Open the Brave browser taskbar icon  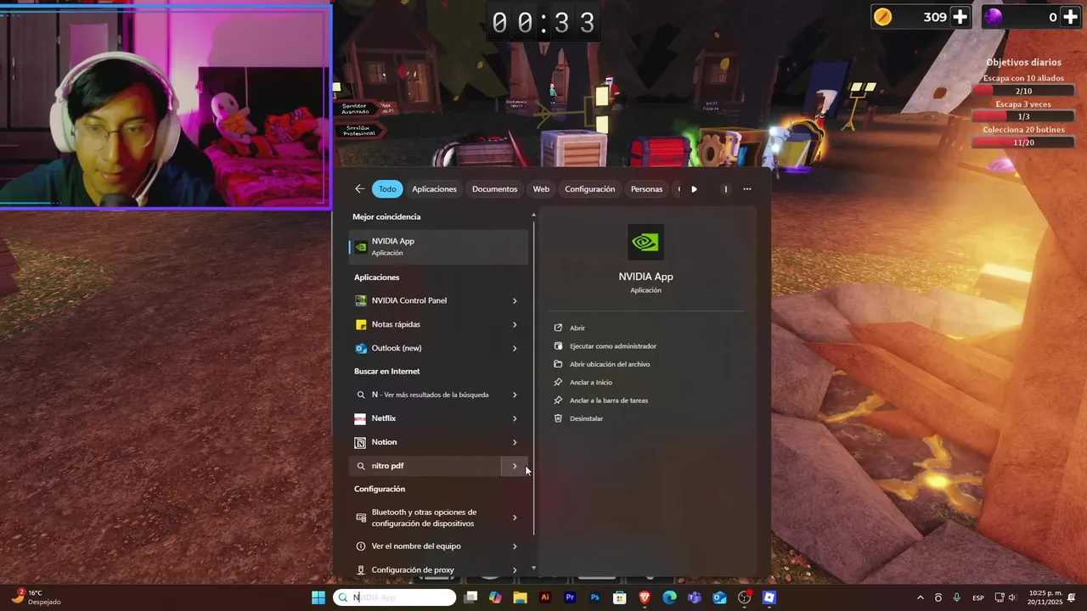click(645, 597)
